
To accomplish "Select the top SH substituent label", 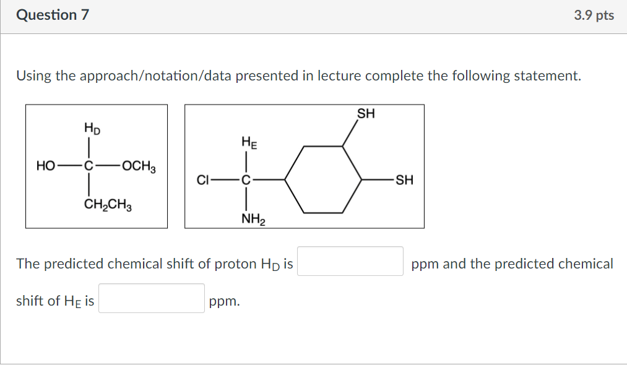I will point(365,114).
